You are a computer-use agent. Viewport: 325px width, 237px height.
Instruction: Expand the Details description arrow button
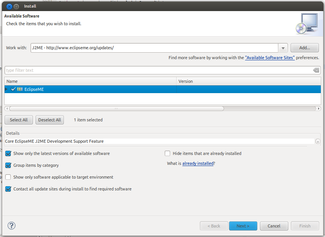pos(317,141)
